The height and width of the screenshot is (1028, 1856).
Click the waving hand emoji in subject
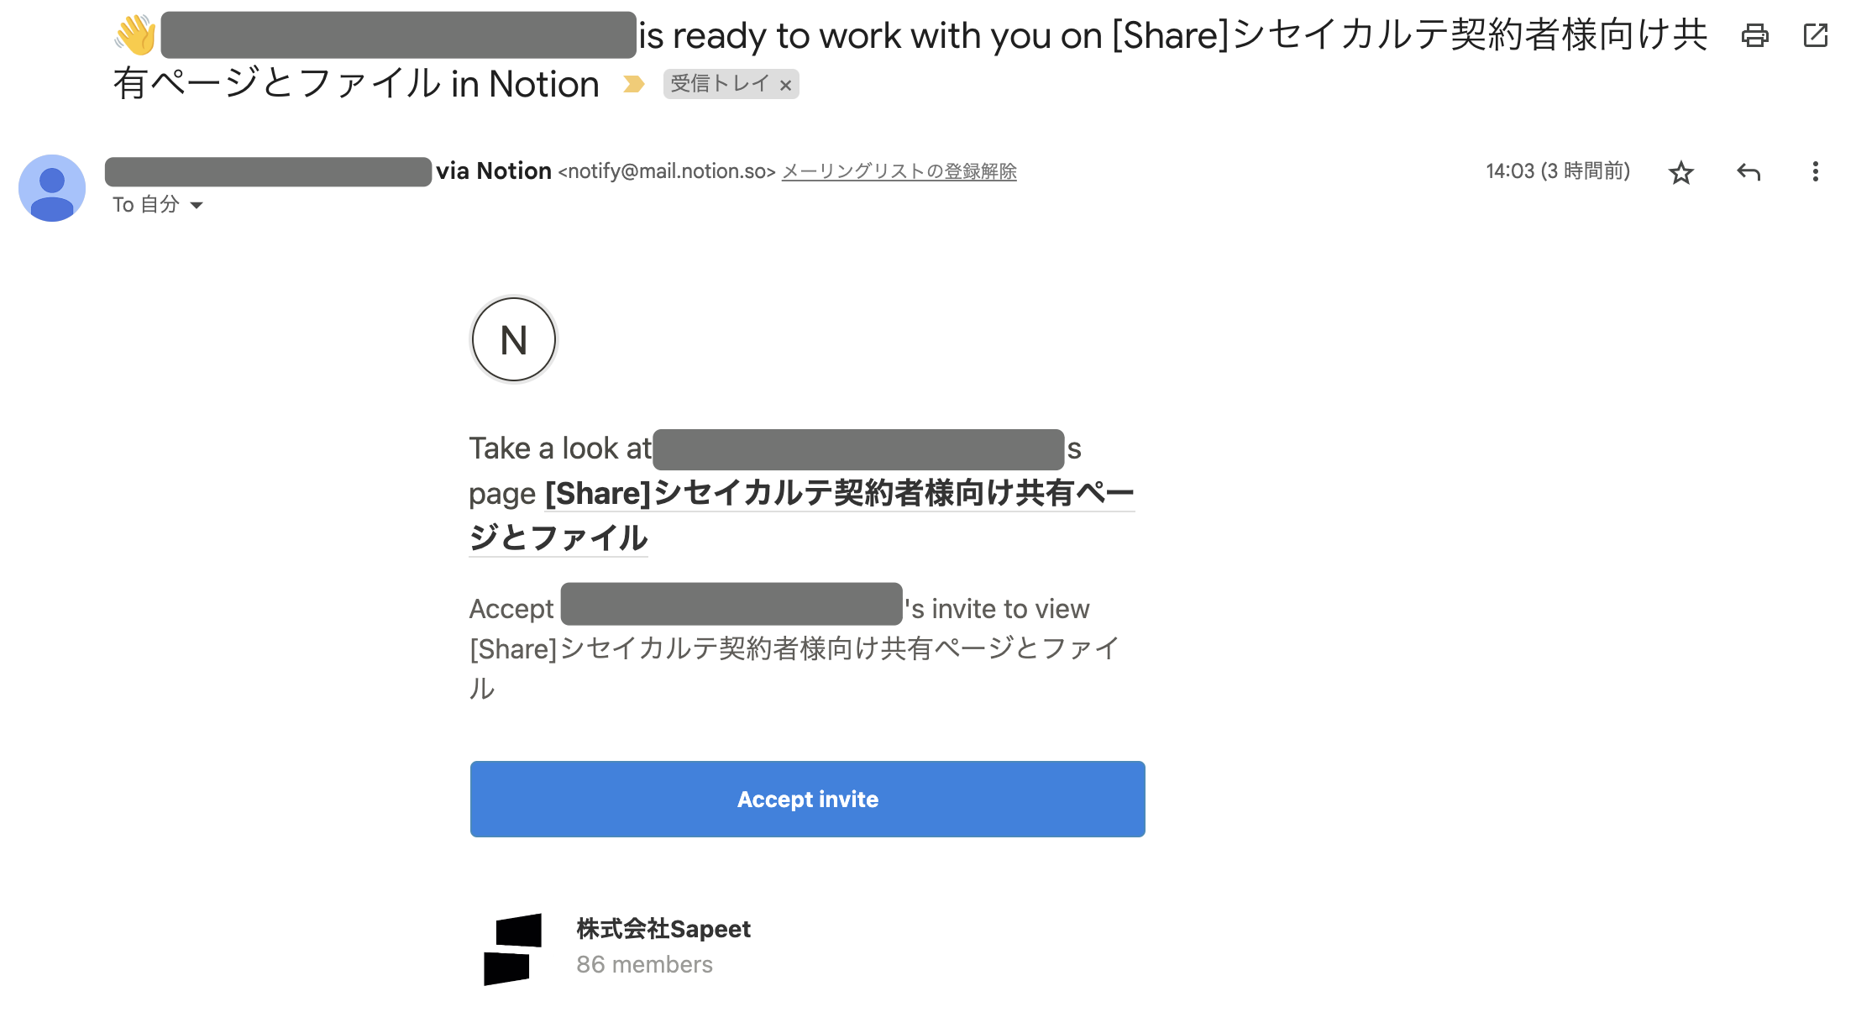[x=136, y=35]
